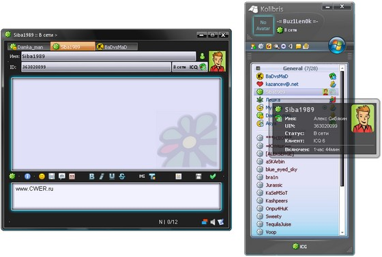Click the history notepad icon in the chat toolbar

pyautogui.click(x=179, y=176)
